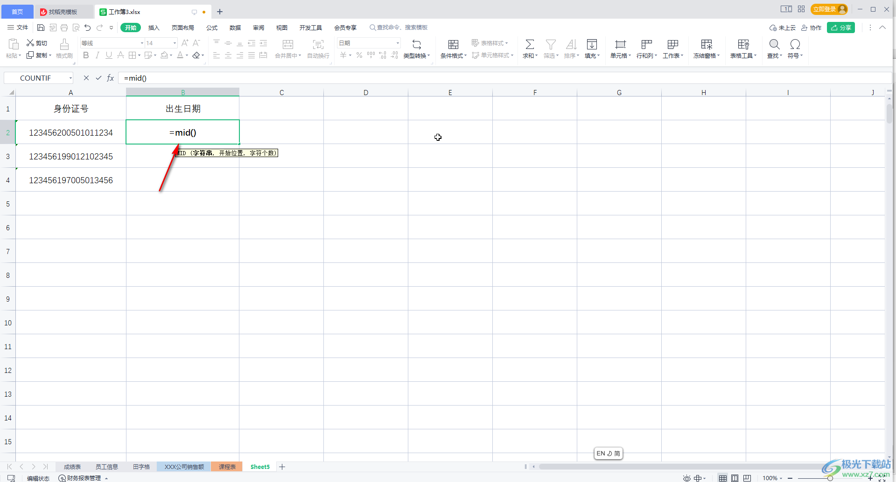This screenshot has width=896, height=482.
Task: Click the Cut (剪切) scissors tool
Action: 36,43
